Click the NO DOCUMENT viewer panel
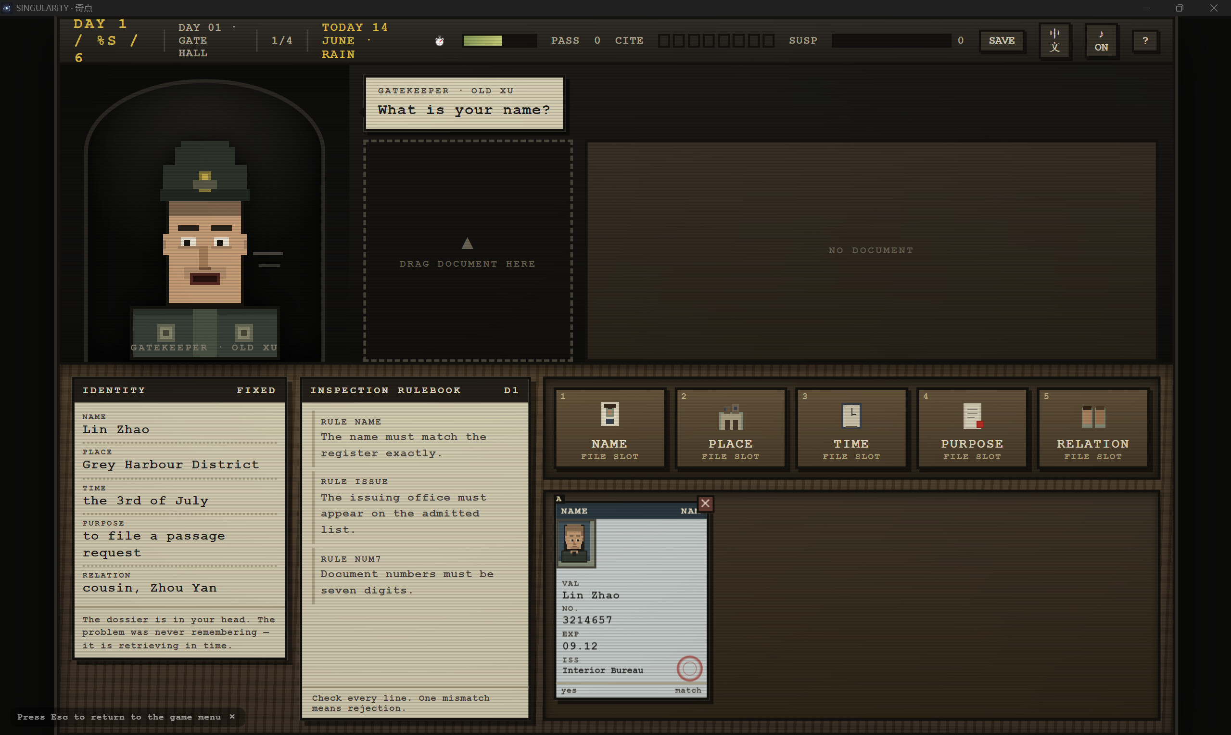This screenshot has height=735, width=1231. [x=871, y=251]
